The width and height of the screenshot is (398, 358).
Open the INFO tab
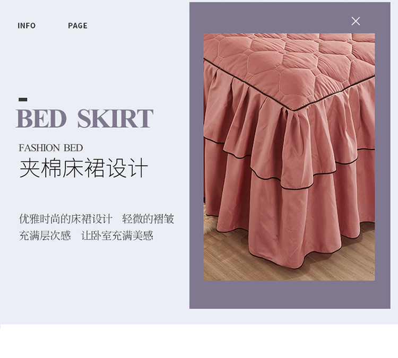tap(27, 25)
